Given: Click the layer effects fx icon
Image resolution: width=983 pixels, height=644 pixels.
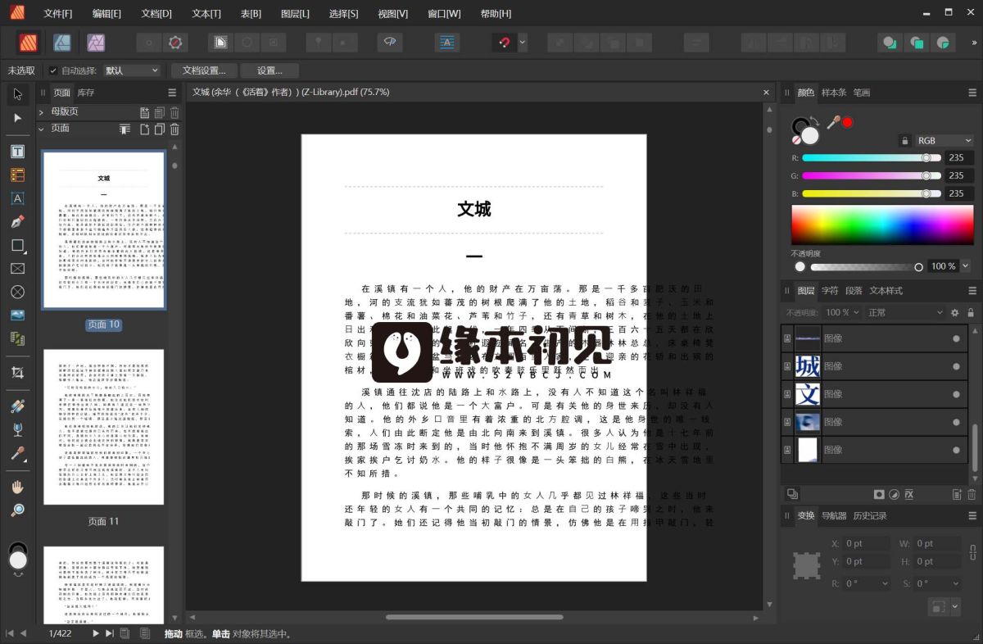Looking at the screenshot, I should point(909,494).
